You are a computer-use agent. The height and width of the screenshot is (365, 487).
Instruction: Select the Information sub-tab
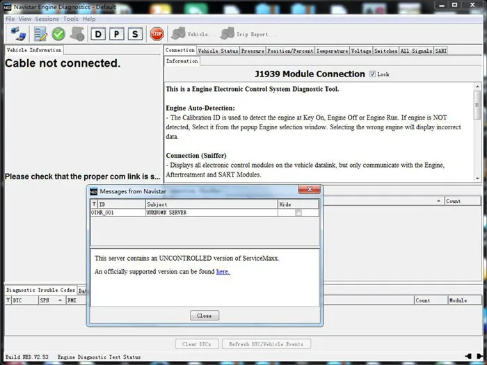pyautogui.click(x=182, y=61)
